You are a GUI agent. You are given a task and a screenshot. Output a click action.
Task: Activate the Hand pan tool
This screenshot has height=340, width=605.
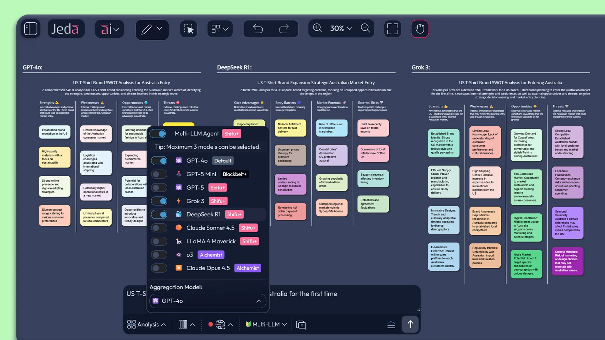[x=420, y=29]
